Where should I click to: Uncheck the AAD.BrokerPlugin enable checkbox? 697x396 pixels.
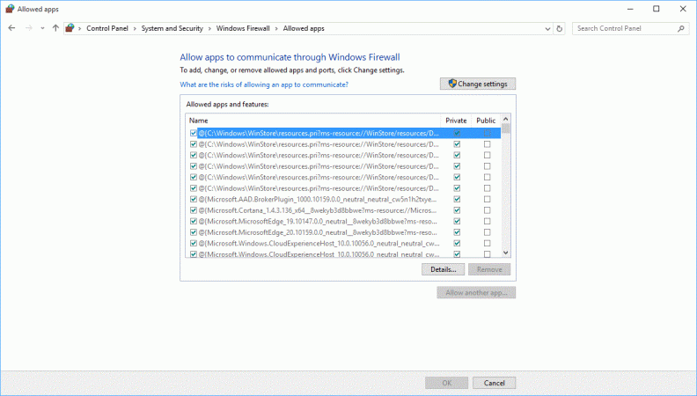pyautogui.click(x=194, y=199)
